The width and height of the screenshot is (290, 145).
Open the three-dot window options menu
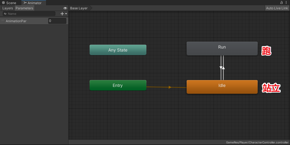click(x=286, y=2)
